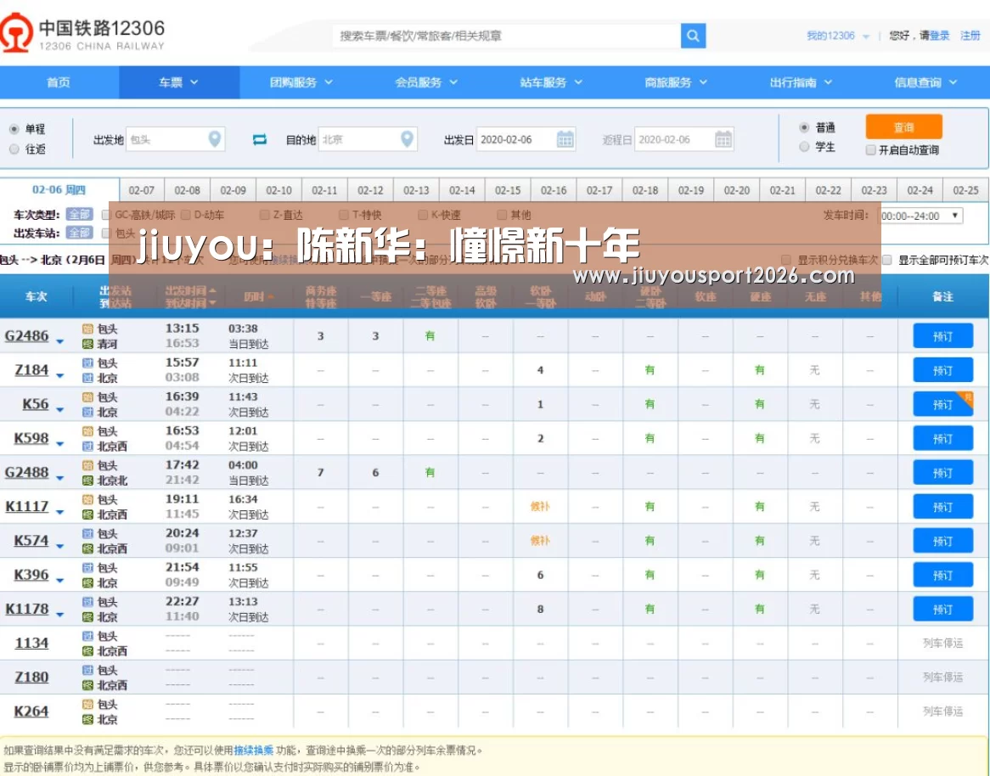Screen dimensions: 990x776
Task: Click the orange 查询 search button
Action: point(903,127)
